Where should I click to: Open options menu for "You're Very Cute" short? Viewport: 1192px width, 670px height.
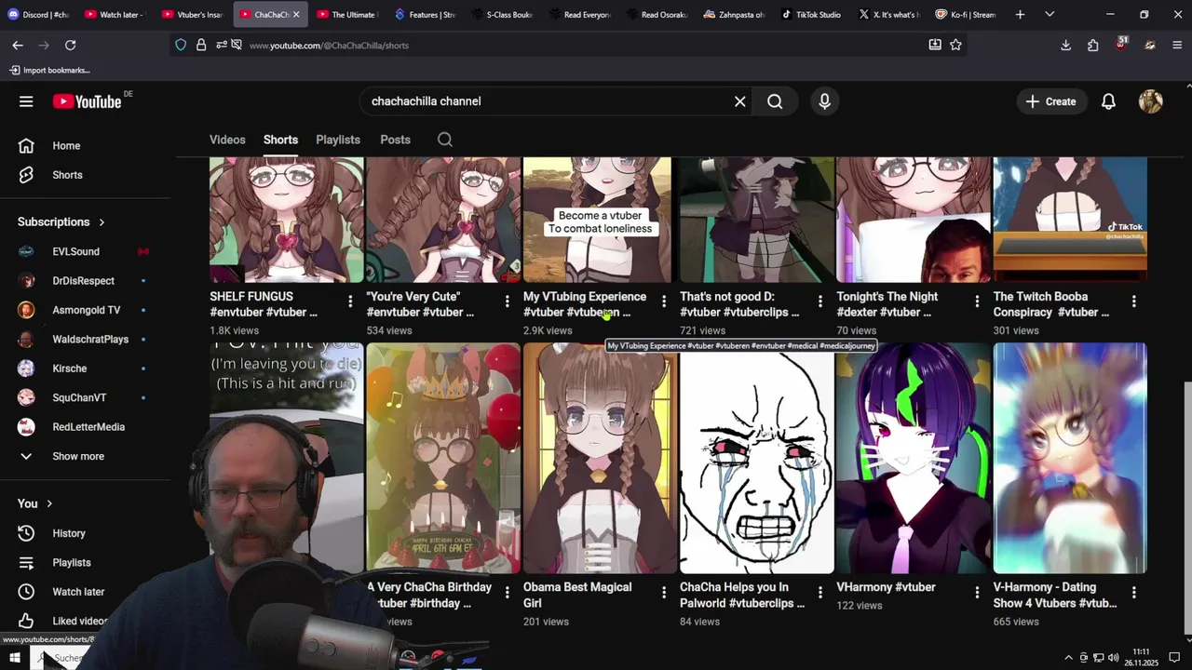[x=507, y=301]
